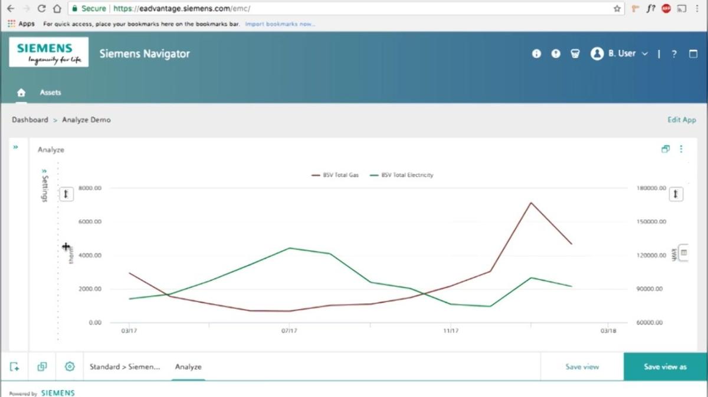Open the Adblock Plus extension icon
Screen dimensions: 708x397
click(666, 9)
